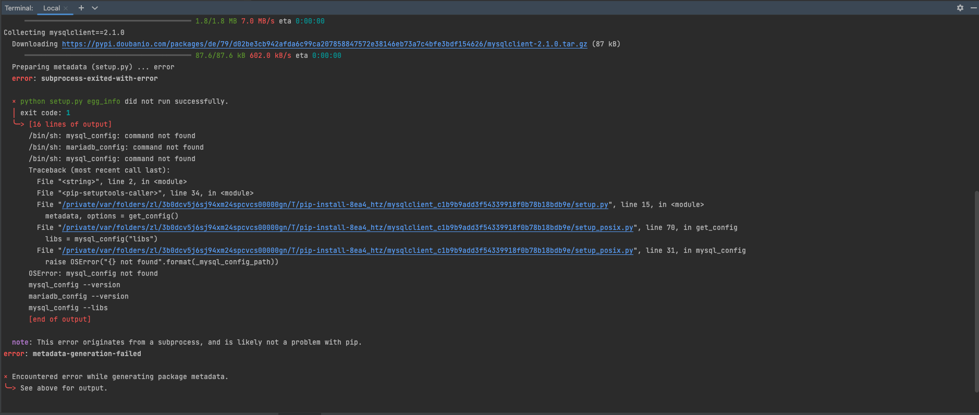Open setup_posix.py link for line 70
The image size is (979, 415).
tap(348, 227)
